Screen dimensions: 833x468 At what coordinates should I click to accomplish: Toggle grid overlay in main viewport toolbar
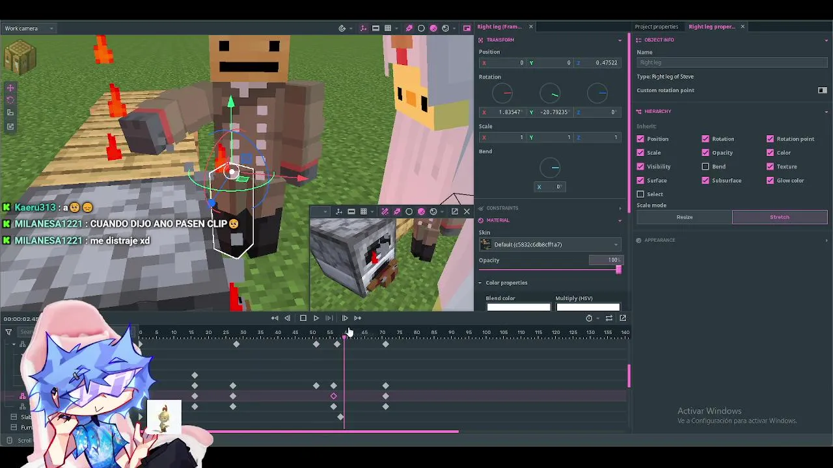tap(388, 28)
